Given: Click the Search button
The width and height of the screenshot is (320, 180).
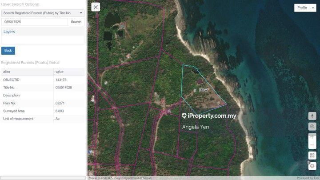Looking at the screenshot, I should [76, 22].
